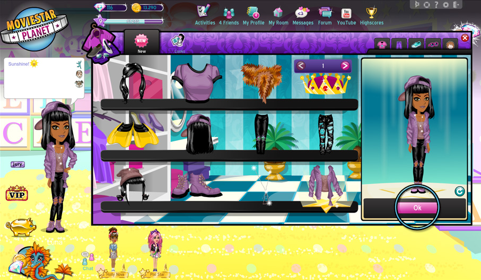Go to previous page of clothing items
The height and width of the screenshot is (280, 481).
(x=301, y=66)
